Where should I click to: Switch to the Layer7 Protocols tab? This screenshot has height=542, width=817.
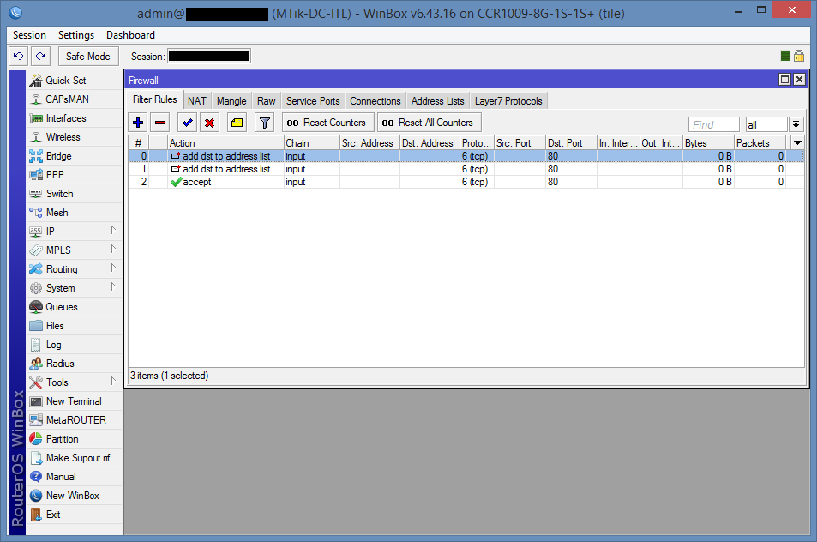(508, 101)
